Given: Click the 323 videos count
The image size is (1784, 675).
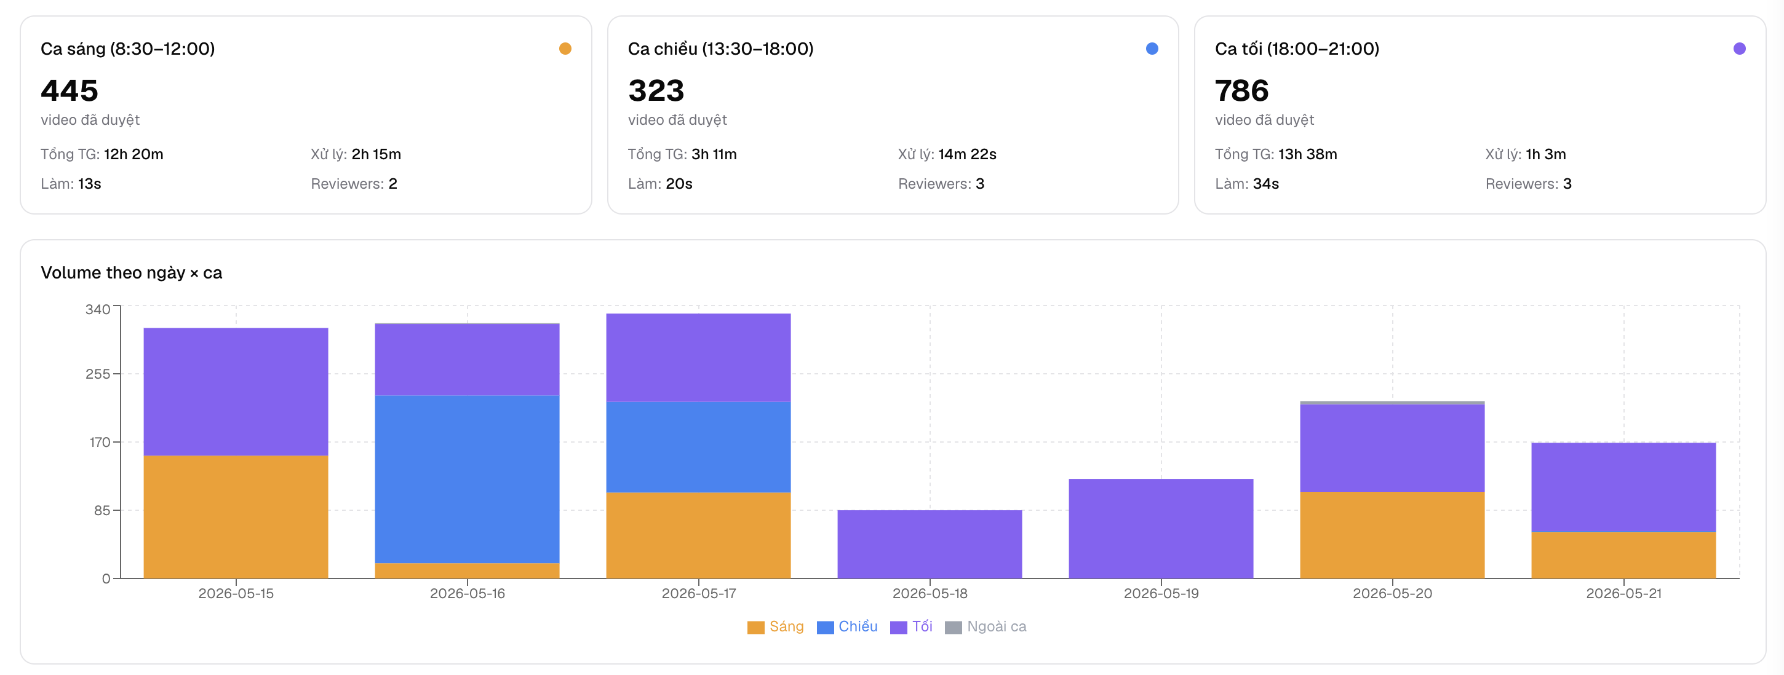Looking at the screenshot, I should click(x=655, y=91).
